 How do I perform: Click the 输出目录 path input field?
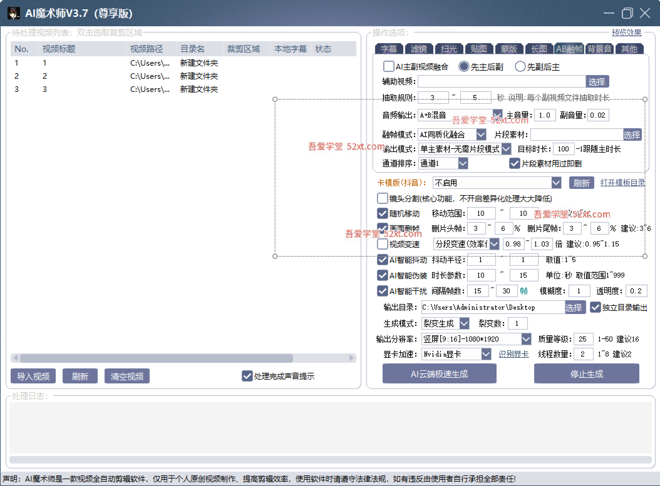click(x=493, y=307)
